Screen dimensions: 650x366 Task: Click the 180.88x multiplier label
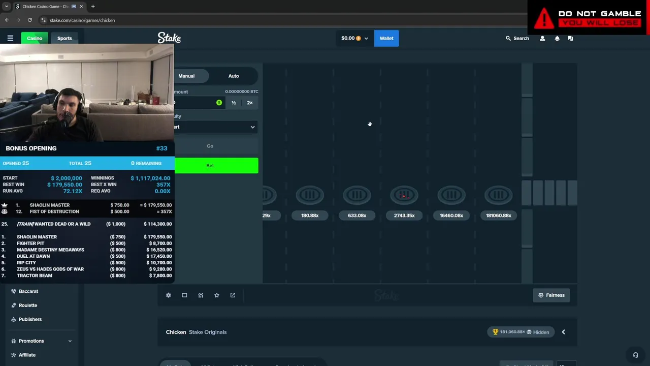[310, 216]
